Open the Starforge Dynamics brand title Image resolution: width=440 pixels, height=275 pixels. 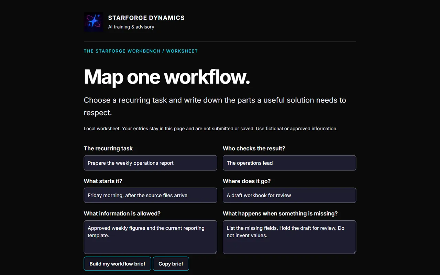146,18
